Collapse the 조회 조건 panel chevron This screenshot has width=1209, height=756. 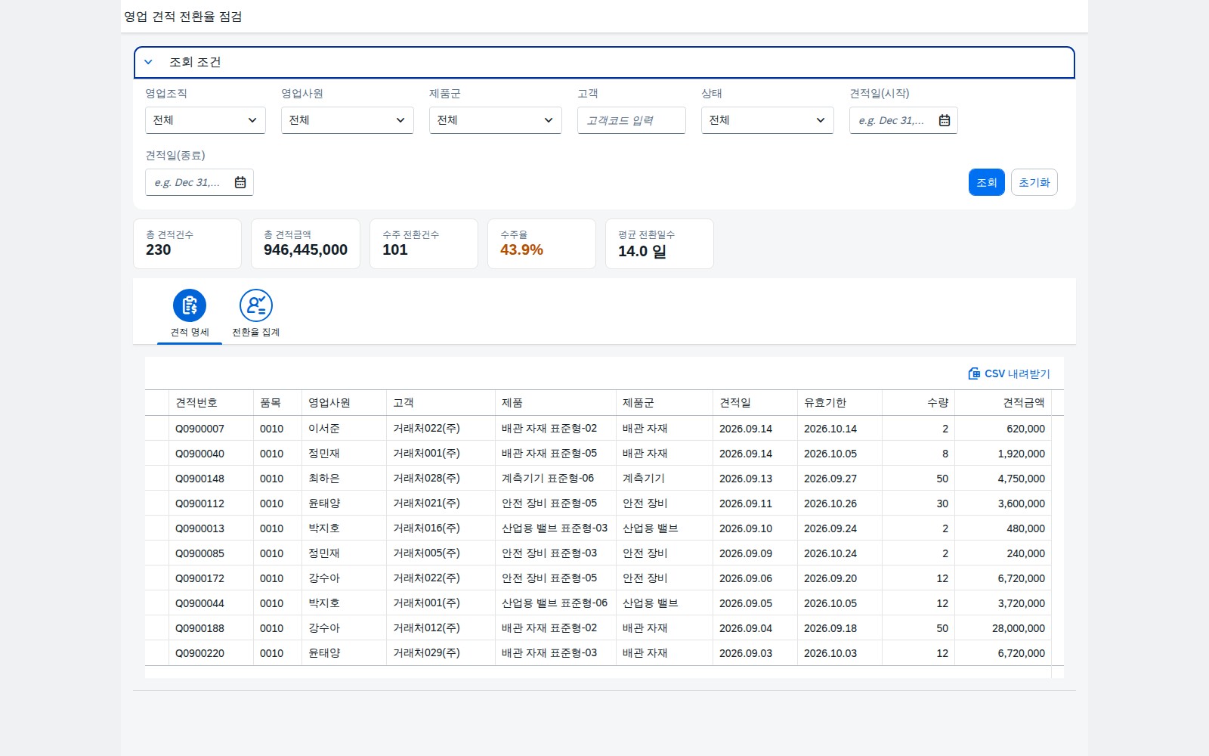(148, 62)
